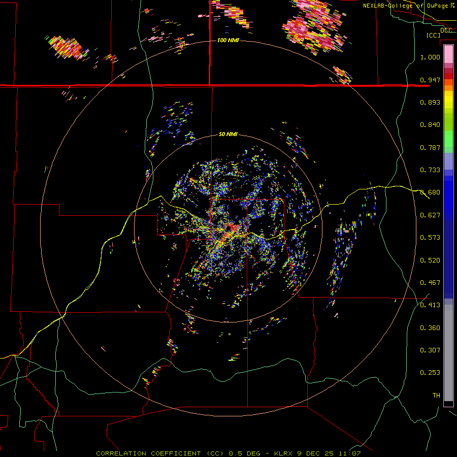The height and width of the screenshot is (457, 457).
Task: Pick the pink segment of the color bar
Action: 448,54
